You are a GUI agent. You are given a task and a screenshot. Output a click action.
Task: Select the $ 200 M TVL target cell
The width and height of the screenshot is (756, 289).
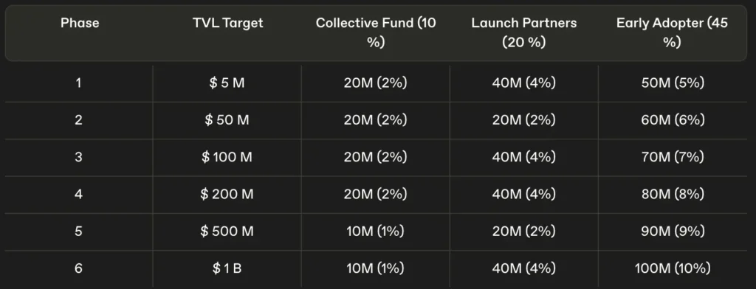(x=227, y=195)
